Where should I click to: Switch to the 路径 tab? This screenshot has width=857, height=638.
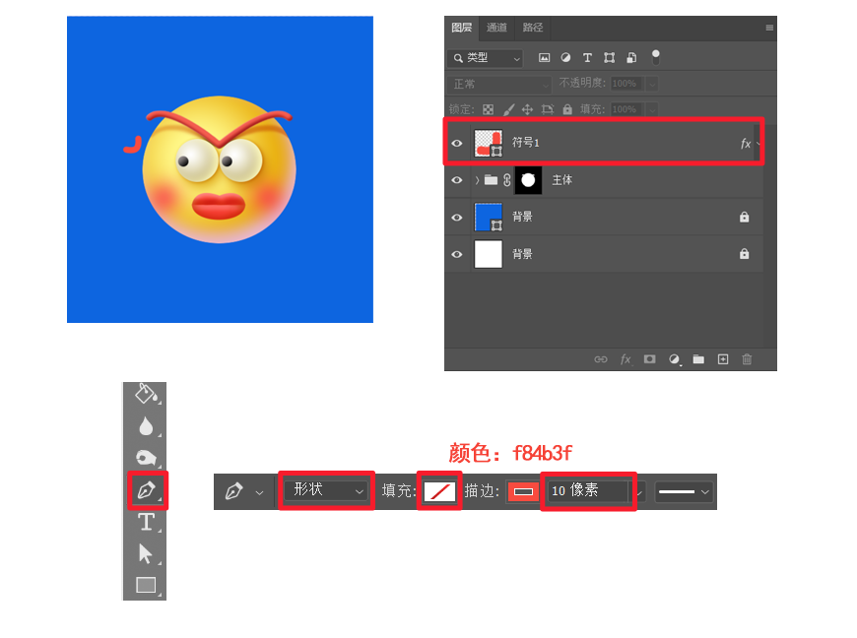tap(532, 28)
